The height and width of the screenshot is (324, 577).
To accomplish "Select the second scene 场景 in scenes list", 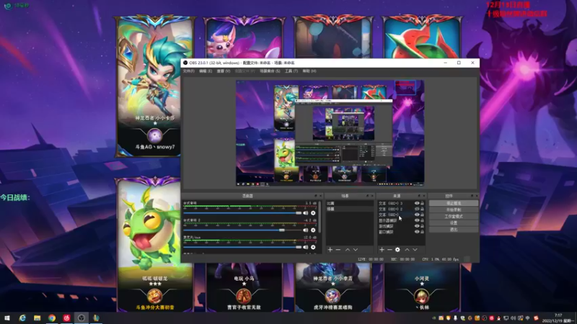I will tap(350, 209).
